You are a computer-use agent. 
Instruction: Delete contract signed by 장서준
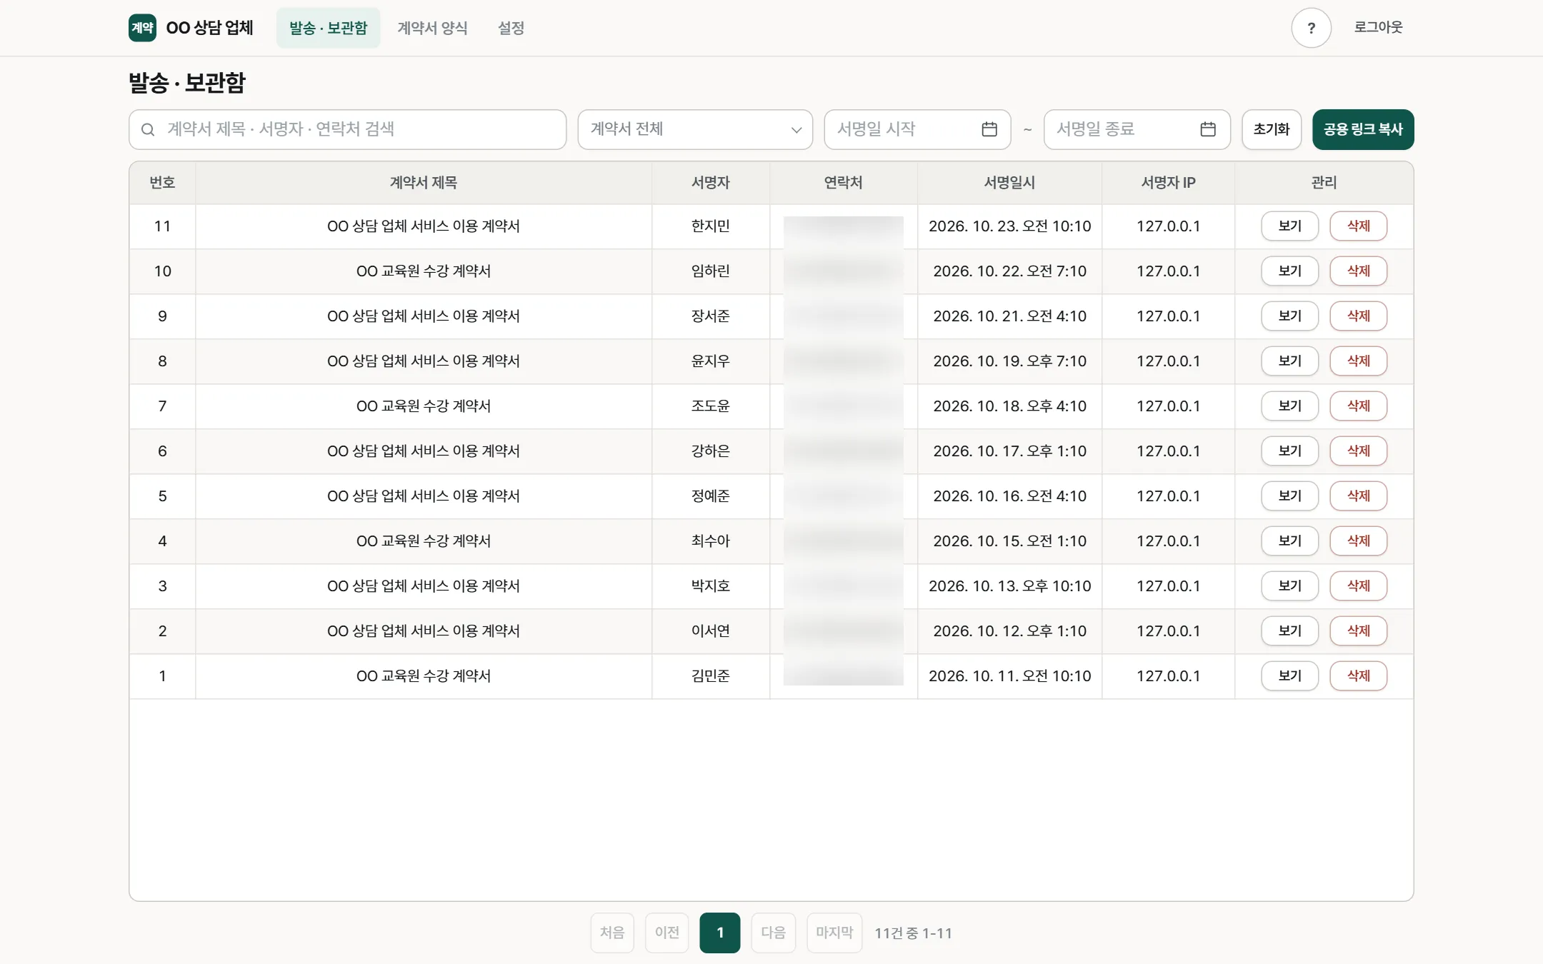click(1358, 316)
